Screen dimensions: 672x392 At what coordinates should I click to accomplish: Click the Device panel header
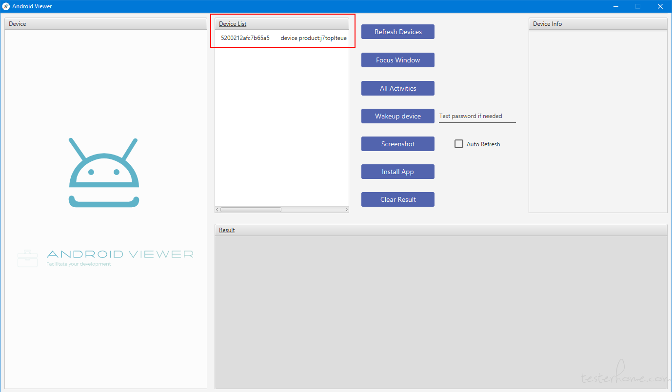coord(106,24)
